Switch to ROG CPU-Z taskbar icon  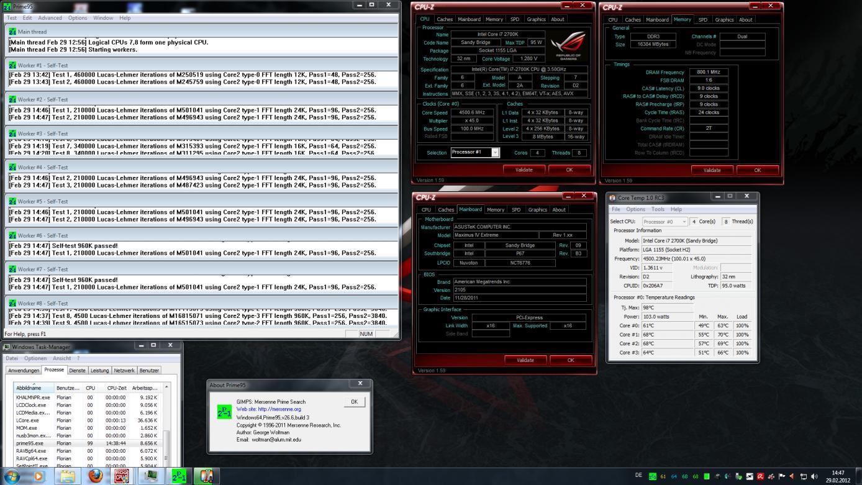pyautogui.click(x=122, y=476)
